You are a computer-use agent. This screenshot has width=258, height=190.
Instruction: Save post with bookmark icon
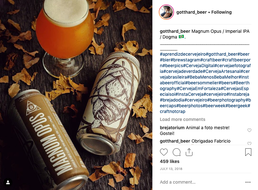(x=248, y=152)
